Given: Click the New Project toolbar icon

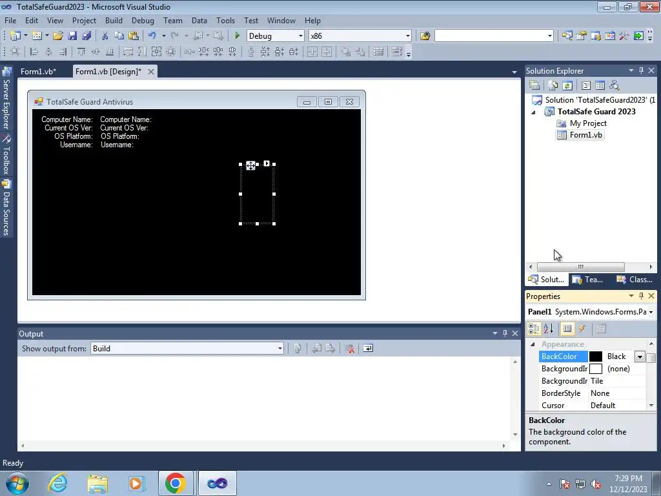Looking at the screenshot, I should [15, 36].
